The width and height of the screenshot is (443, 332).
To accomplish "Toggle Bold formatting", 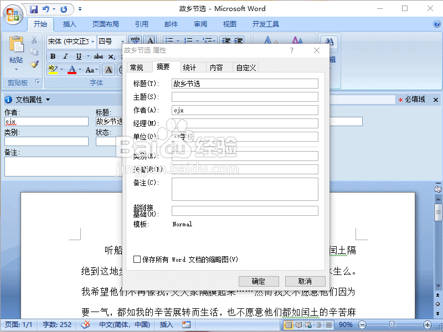I will [53, 56].
